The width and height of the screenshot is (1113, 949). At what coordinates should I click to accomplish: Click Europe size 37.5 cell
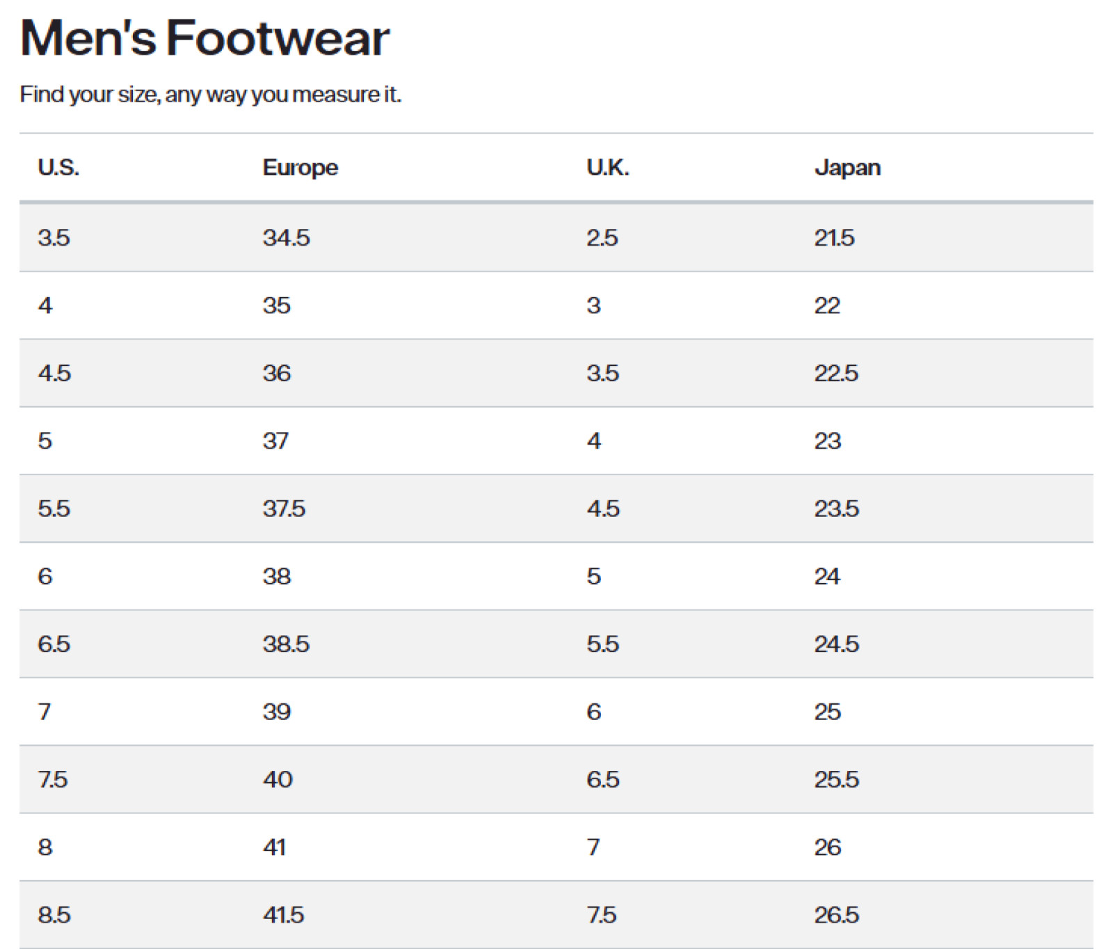tap(284, 509)
